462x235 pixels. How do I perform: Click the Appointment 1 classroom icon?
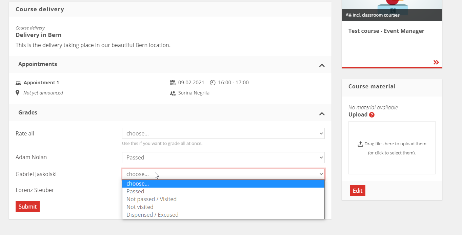tap(18, 83)
